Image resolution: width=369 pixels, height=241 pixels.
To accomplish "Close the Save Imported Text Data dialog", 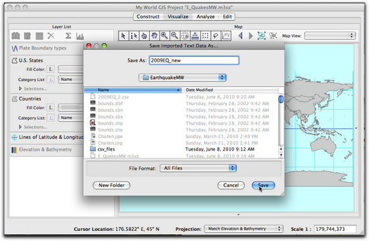I will (x=89, y=46).
